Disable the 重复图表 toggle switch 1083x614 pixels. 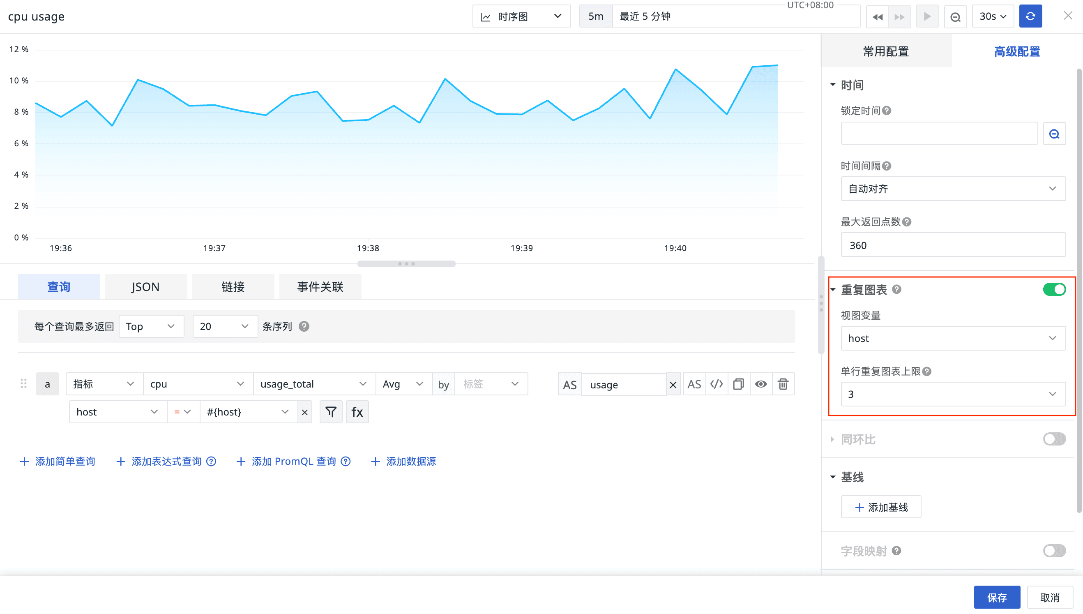click(x=1054, y=289)
